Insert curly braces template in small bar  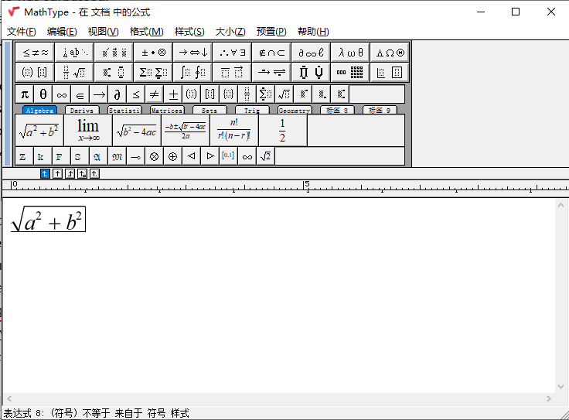229,94
